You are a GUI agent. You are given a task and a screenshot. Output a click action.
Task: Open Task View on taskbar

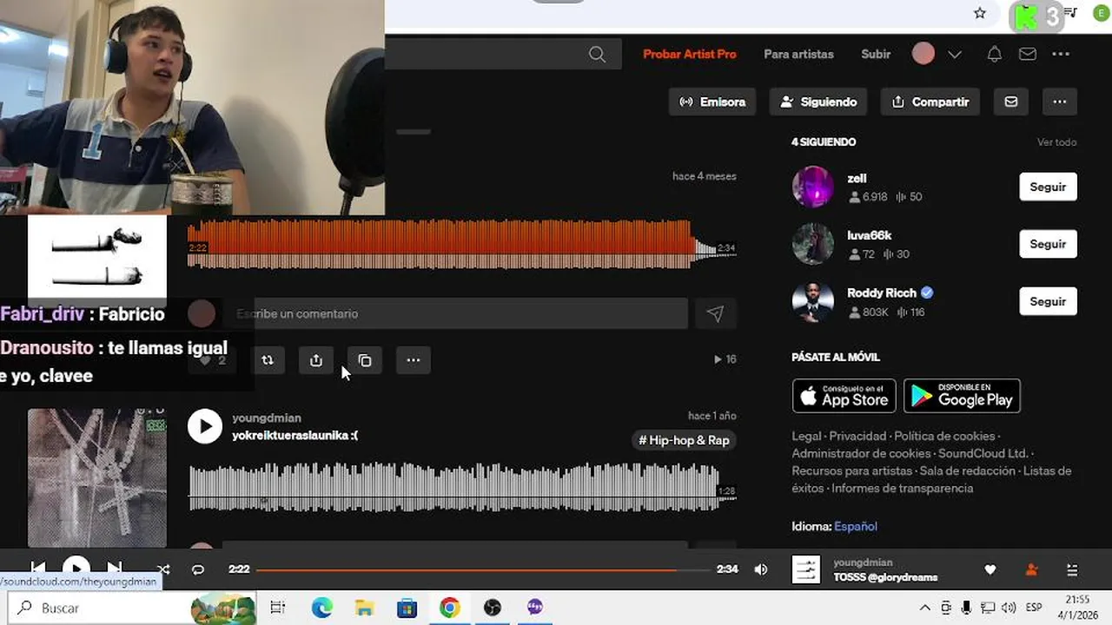pyautogui.click(x=277, y=608)
